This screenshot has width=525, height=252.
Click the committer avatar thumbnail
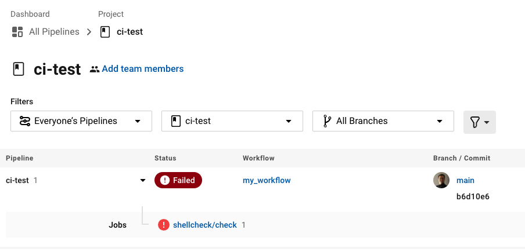441,180
